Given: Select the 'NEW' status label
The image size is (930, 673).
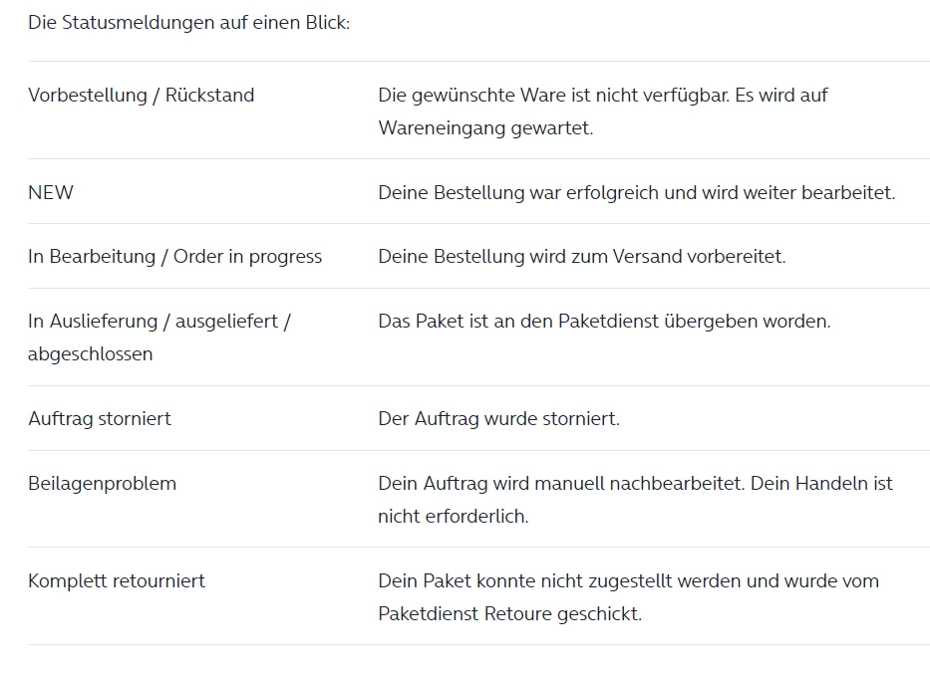Looking at the screenshot, I should tap(51, 192).
